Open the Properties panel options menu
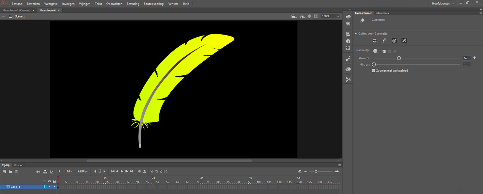This screenshot has height=194, width=483. pyautogui.click(x=481, y=13)
